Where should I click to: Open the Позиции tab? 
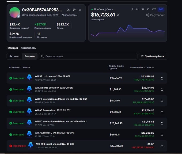[12, 48]
